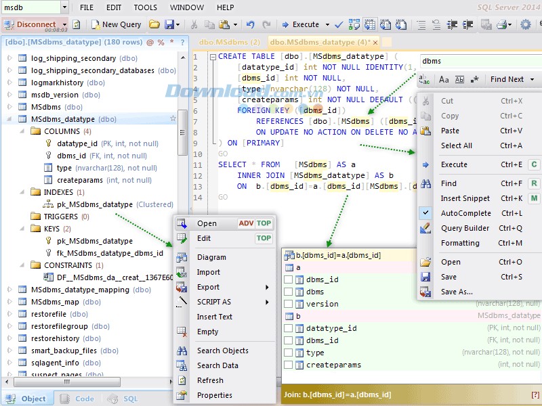Toggle whole-word matching in the find bar
Screen dimensions: 542x406
click(459, 79)
